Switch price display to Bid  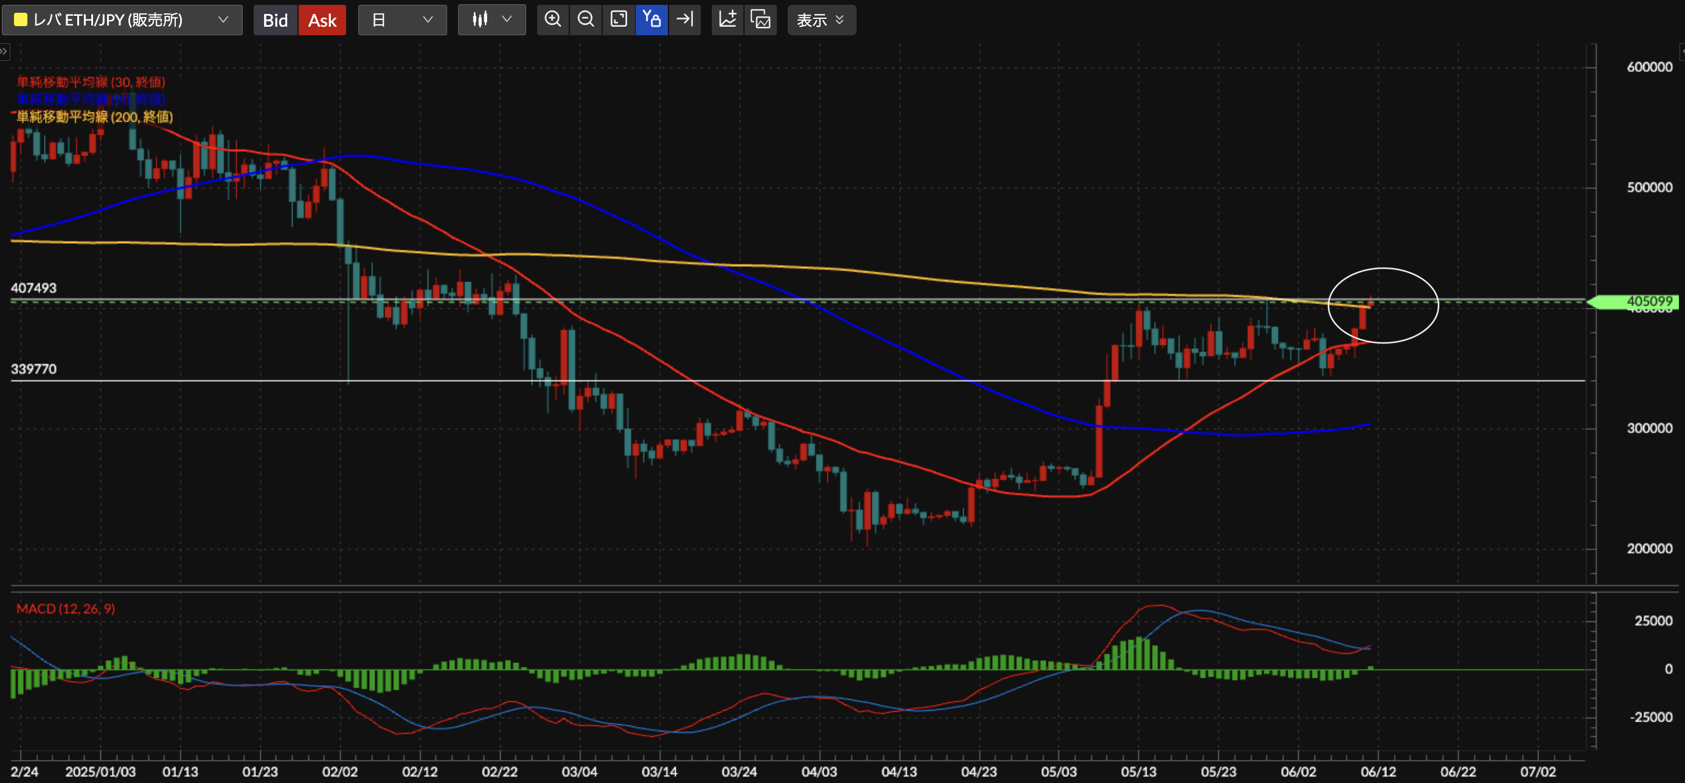pyautogui.click(x=276, y=19)
